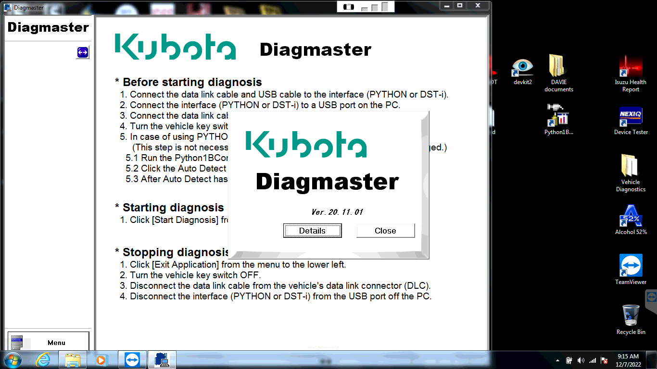Open the volume speaker tray icon

pyautogui.click(x=581, y=360)
